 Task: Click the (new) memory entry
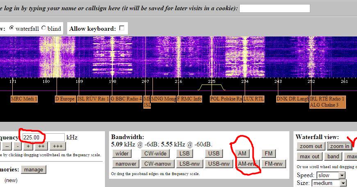pyautogui.click(x=11, y=180)
